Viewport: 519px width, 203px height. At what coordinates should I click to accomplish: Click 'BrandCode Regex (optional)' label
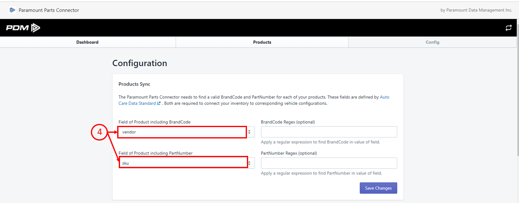click(x=288, y=122)
